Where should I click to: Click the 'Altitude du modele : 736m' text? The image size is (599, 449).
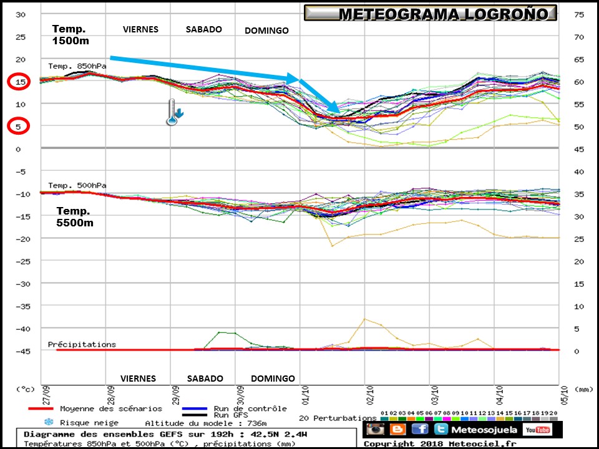tap(205, 423)
